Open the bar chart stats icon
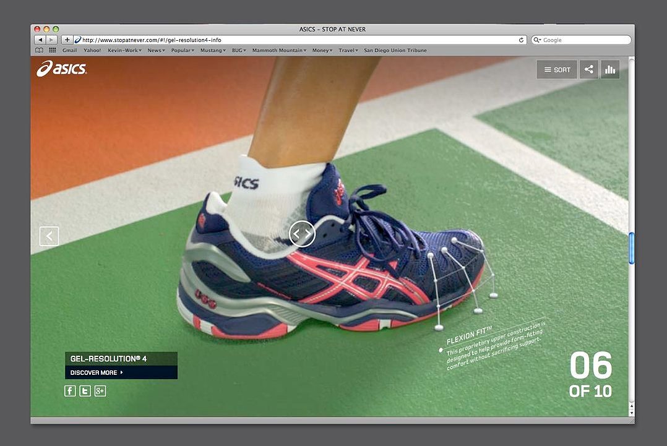 click(610, 69)
